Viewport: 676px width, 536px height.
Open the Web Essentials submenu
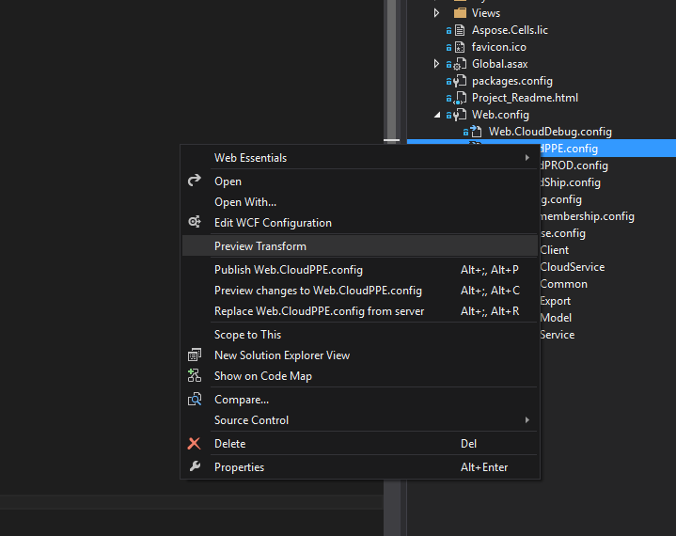(x=250, y=158)
